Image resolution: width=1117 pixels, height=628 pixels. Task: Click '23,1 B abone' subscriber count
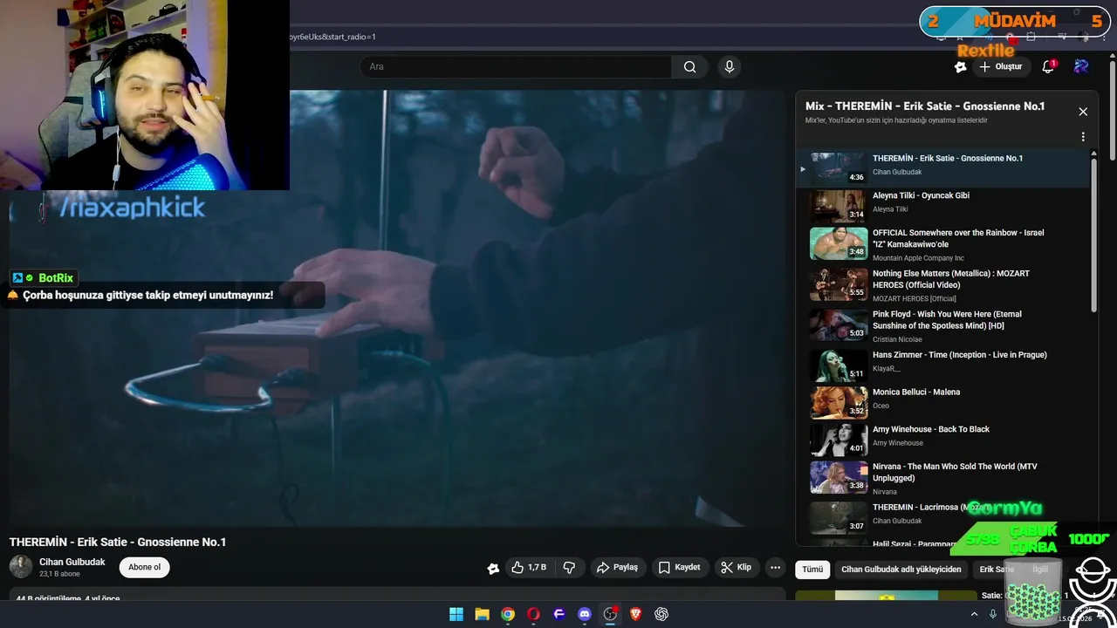tap(59, 574)
